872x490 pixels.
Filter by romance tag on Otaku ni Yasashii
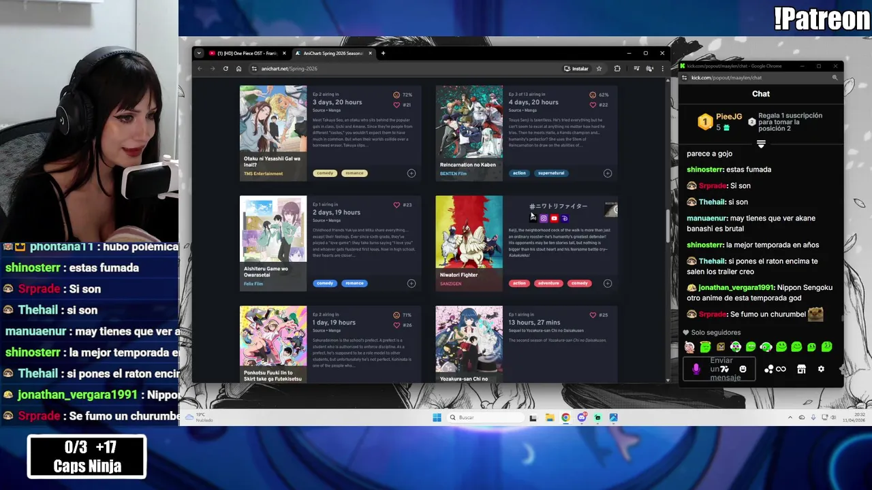click(x=354, y=173)
